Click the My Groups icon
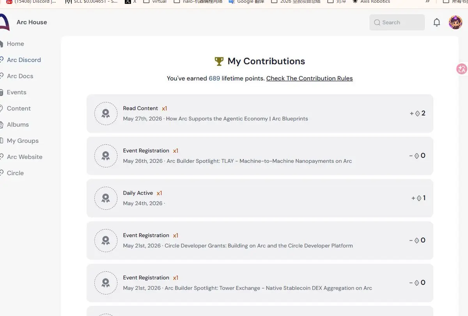The image size is (468, 316). [2, 141]
